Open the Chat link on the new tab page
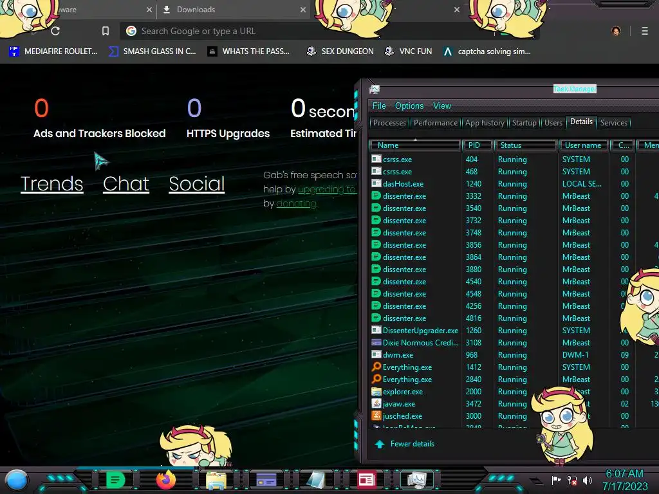 point(126,183)
